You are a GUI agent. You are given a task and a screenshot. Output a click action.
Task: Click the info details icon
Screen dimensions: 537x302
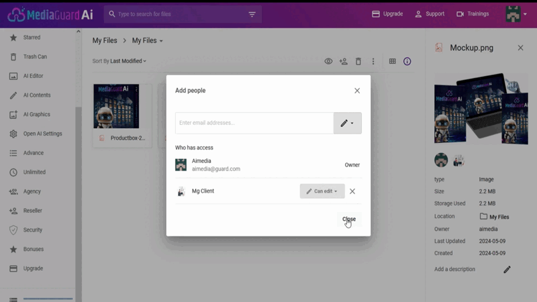[x=407, y=61]
